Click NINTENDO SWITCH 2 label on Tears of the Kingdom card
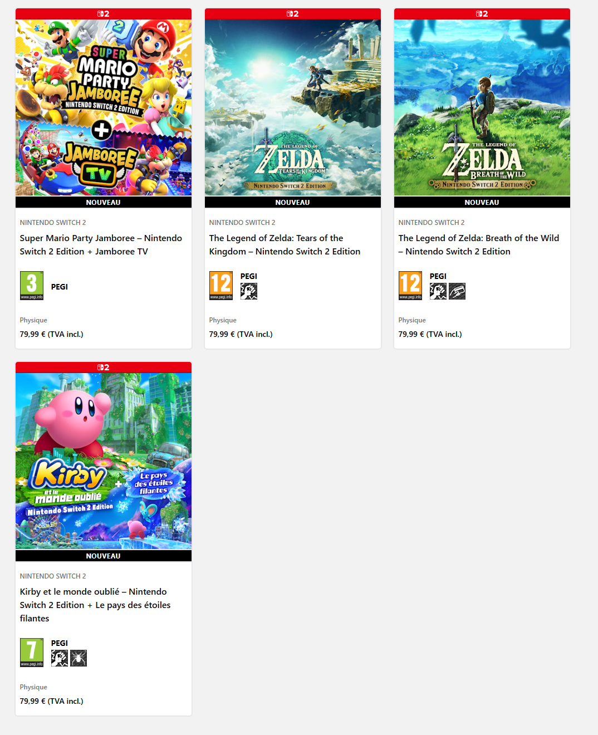598x735 pixels. click(x=242, y=223)
